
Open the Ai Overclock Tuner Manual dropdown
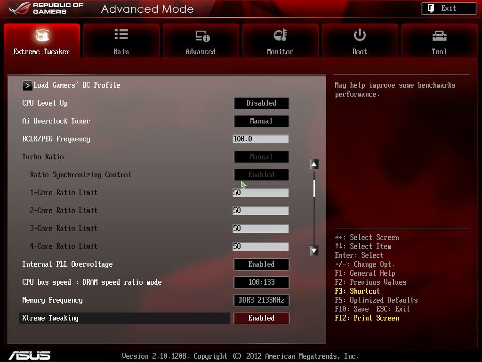click(261, 121)
